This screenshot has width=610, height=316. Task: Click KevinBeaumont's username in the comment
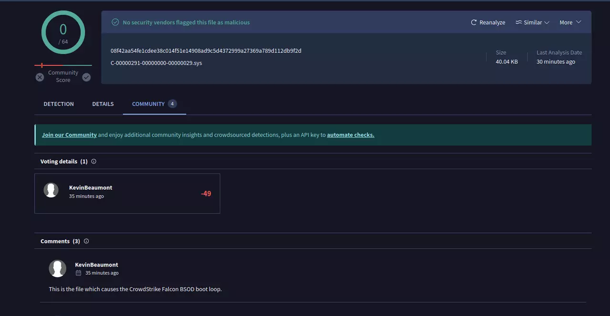(x=96, y=265)
